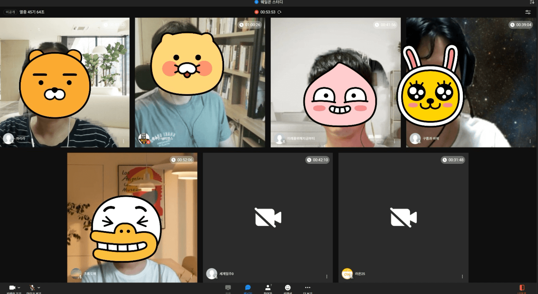Click the 구름과 바위 participant name
Image resolution: width=538 pixels, height=294 pixels.
pos(431,138)
